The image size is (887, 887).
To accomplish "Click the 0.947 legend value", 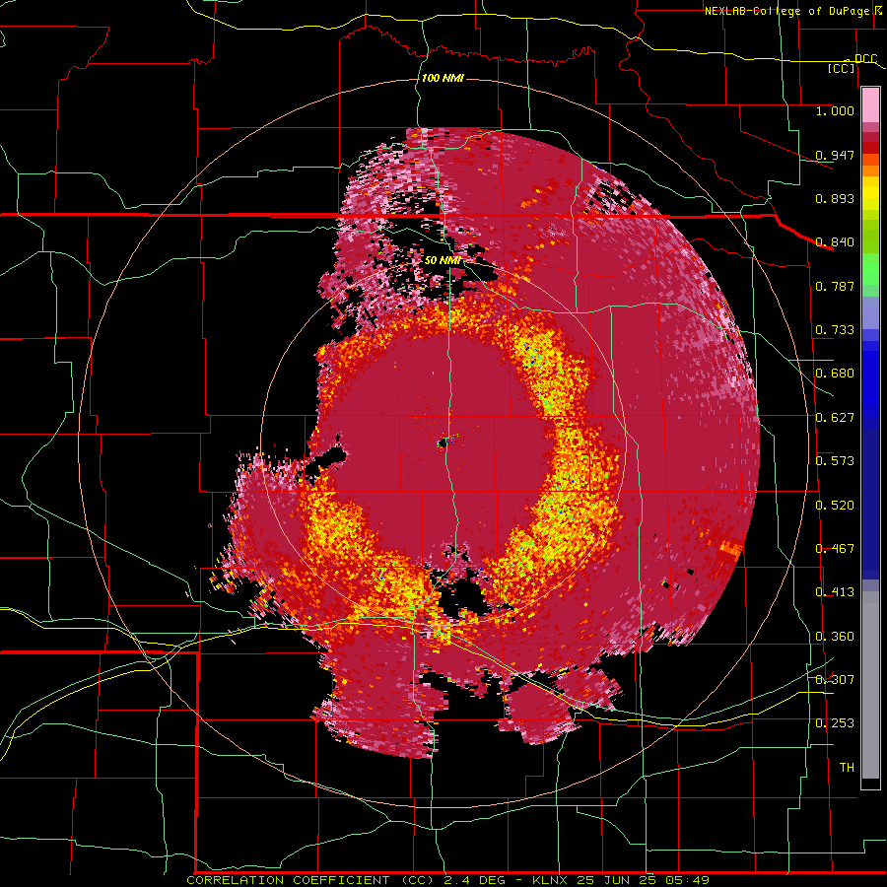I will coord(835,155).
